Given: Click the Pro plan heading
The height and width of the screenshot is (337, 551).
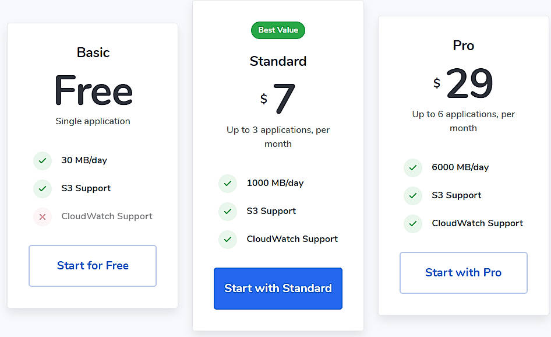Looking at the screenshot, I should pos(463,45).
